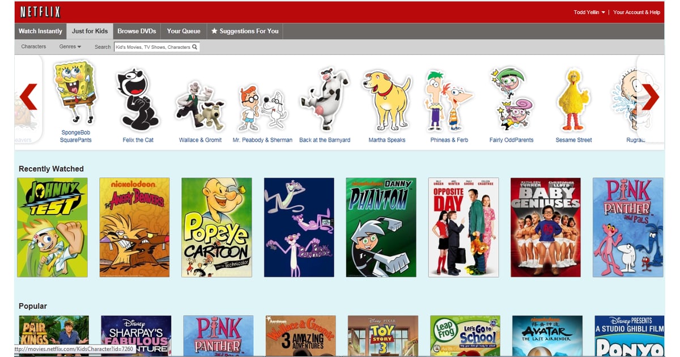Viewport: 680px width, 357px height.
Task: Expand the Genres dropdown
Action: (70, 46)
